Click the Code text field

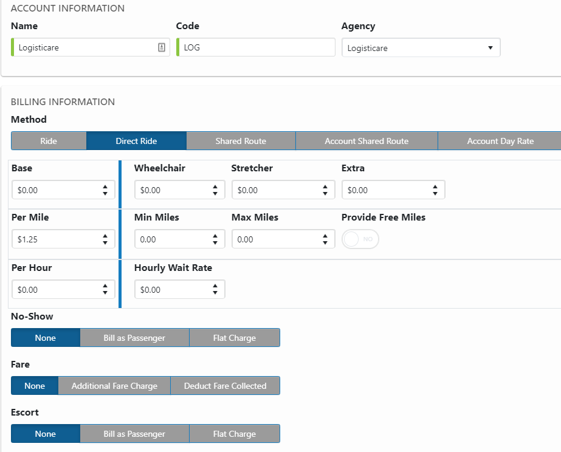point(256,47)
